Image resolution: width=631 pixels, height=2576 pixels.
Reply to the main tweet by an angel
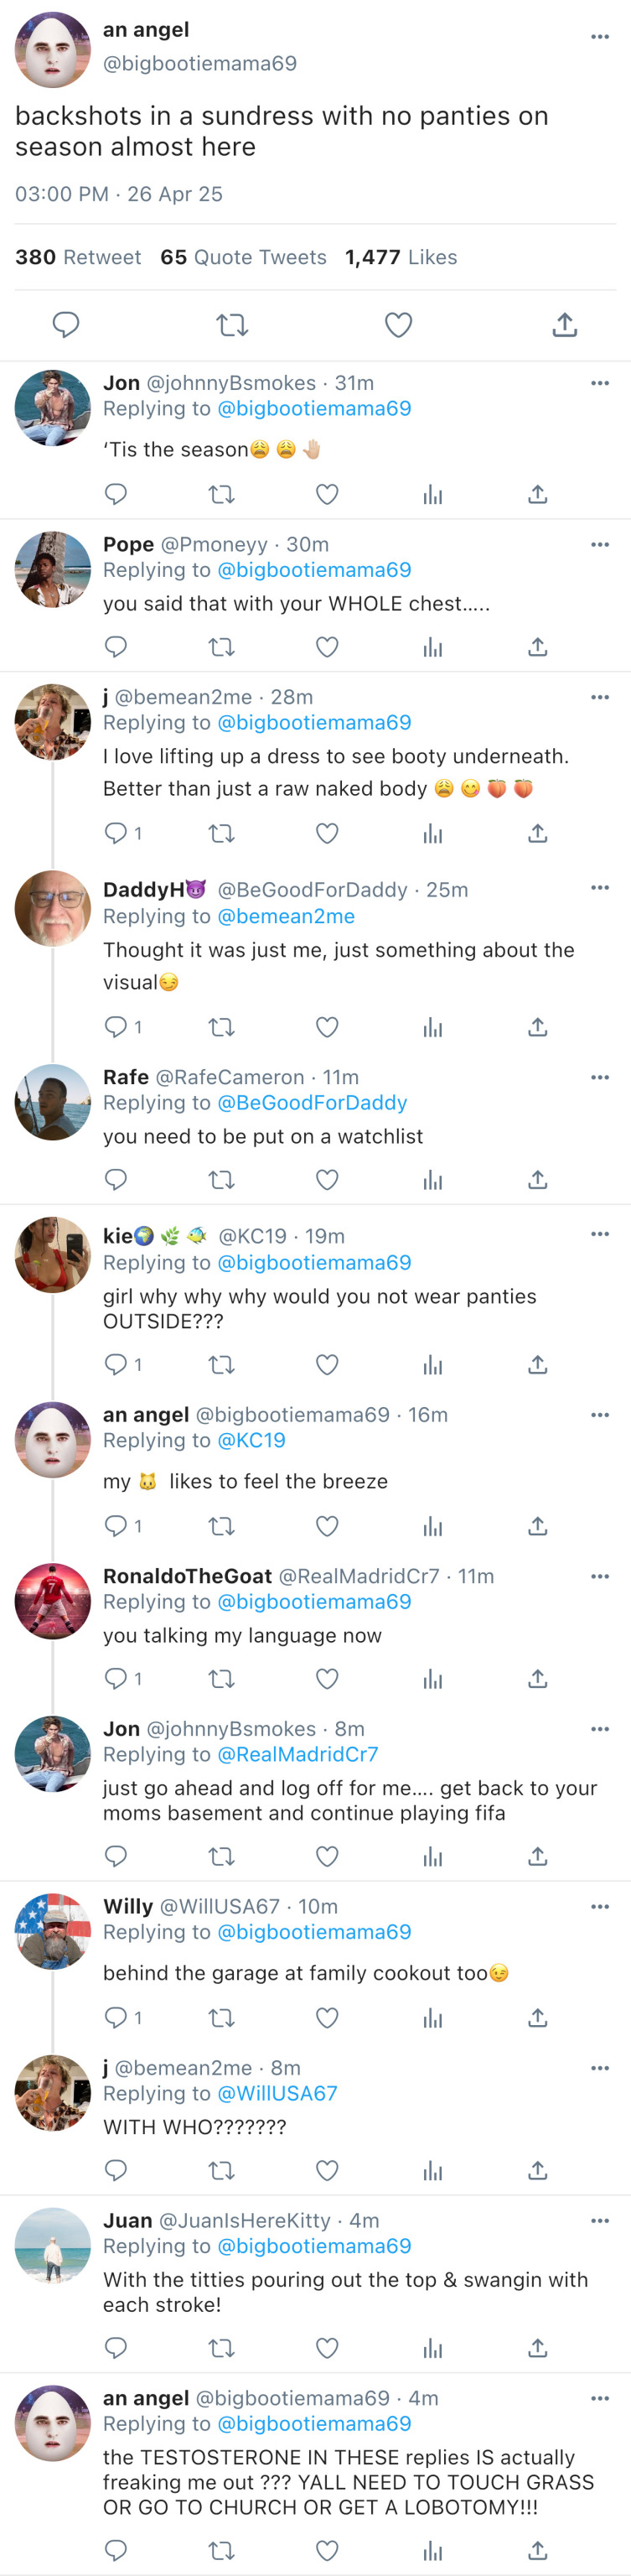(x=66, y=324)
